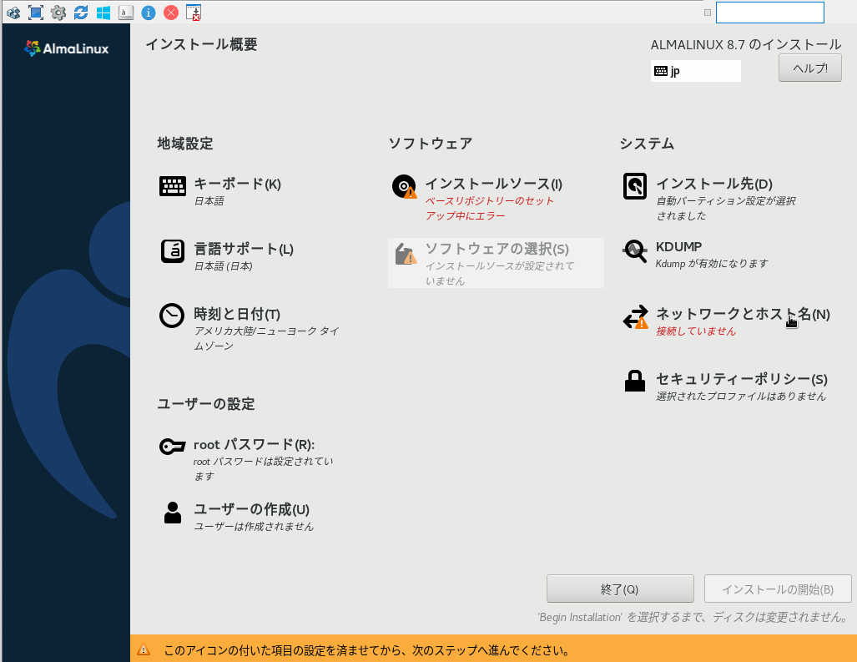Click the orange bar warning message text

tap(366, 650)
